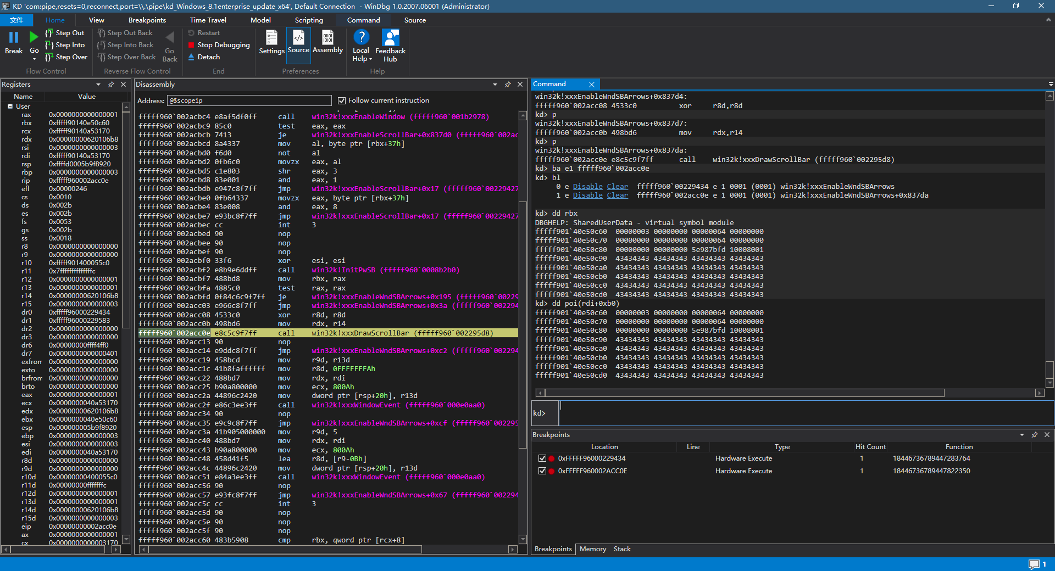Open Registers panel options dropdown
Viewport: 1055px width, 571px height.
click(x=98, y=85)
